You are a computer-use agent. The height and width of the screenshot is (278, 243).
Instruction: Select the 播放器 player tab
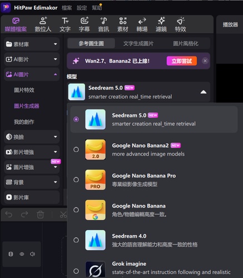pos(230,24)
